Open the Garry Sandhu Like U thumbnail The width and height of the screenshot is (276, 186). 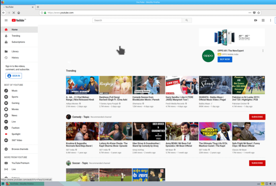(182, 85)
